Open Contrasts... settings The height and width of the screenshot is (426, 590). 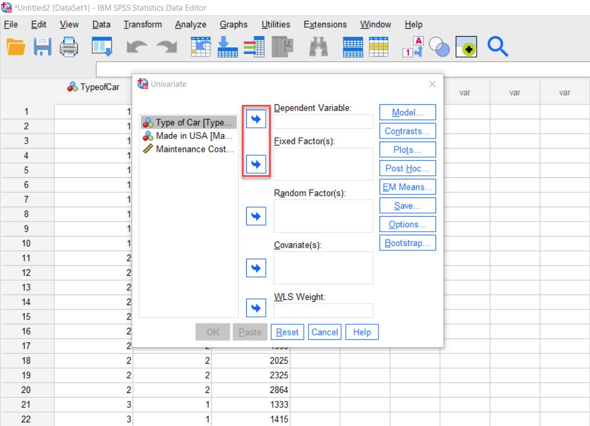(x=408, y=131)
